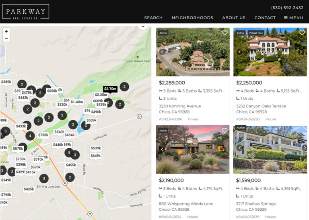Show previous photo of Shallow Springs listing
Screen dimensions: 309x220
(x=239, y=148)
